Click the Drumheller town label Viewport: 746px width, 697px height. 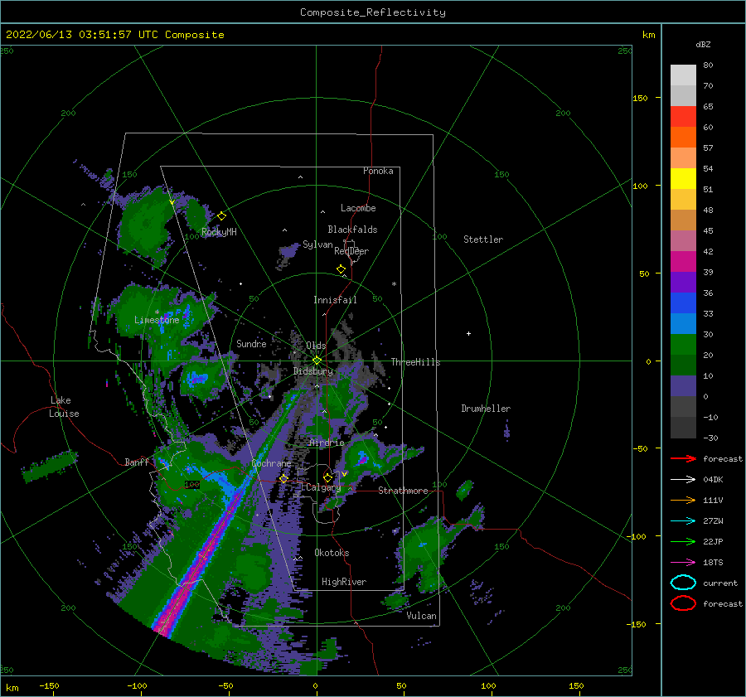(x=486, y=409)
